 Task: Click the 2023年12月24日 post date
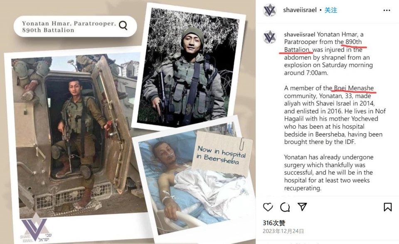click(x=283, y=231)
